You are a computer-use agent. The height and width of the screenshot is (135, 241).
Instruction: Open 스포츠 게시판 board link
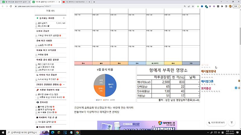pos(44,45)
